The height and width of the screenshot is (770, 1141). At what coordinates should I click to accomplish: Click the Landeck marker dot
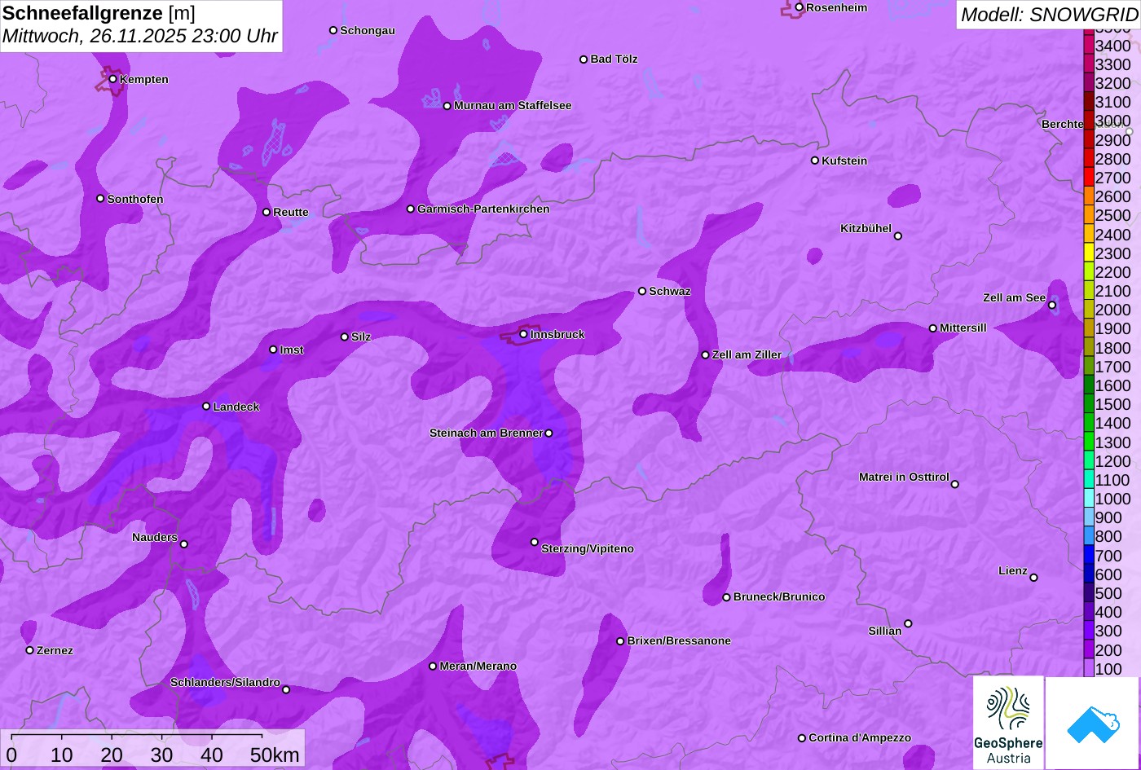[x=206, y=407]
